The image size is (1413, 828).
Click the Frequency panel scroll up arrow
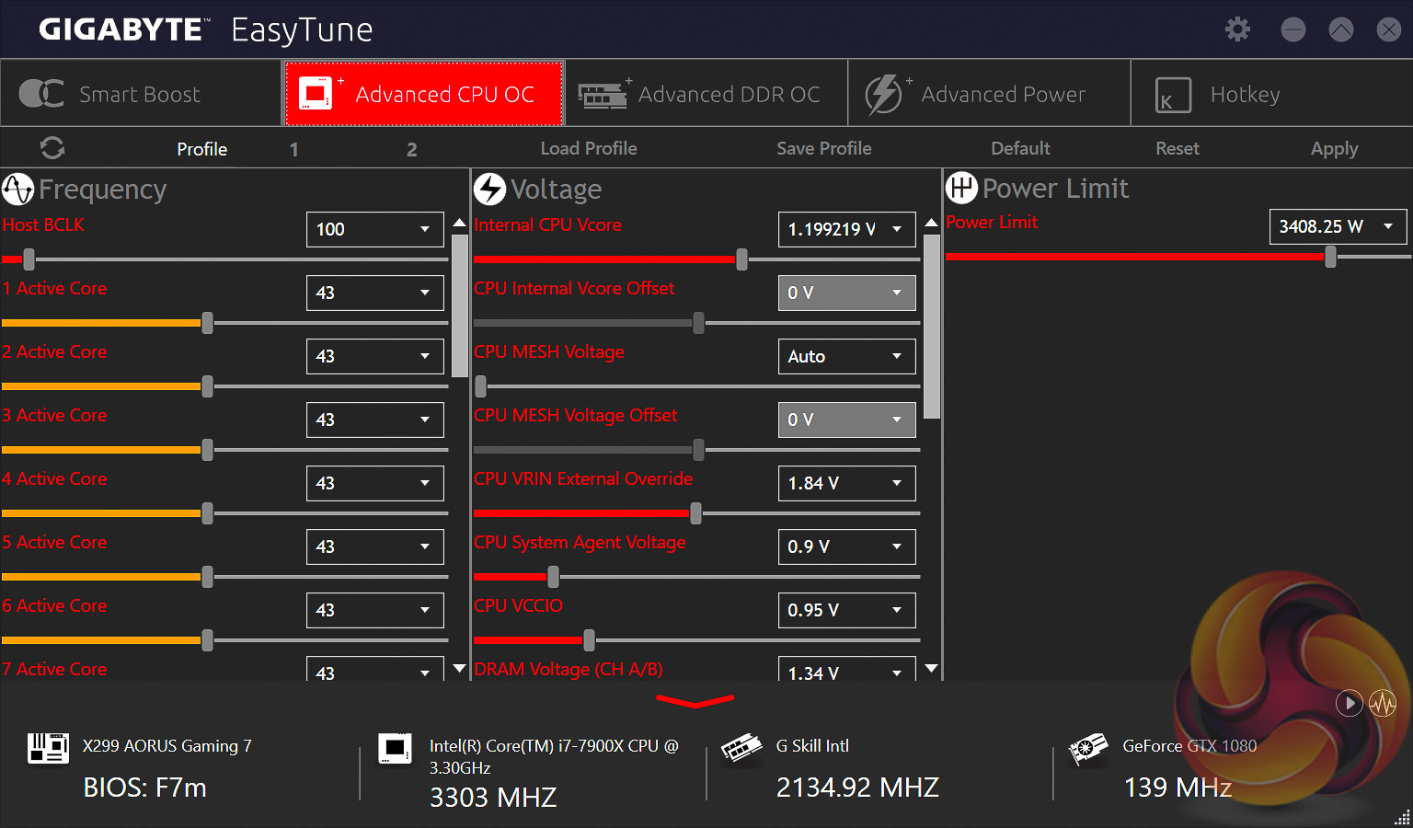tap(460, 222)
